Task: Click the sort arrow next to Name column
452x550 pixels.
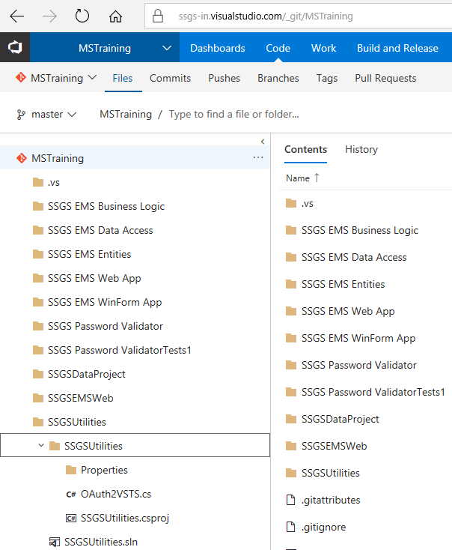Action: pos(317,178)
